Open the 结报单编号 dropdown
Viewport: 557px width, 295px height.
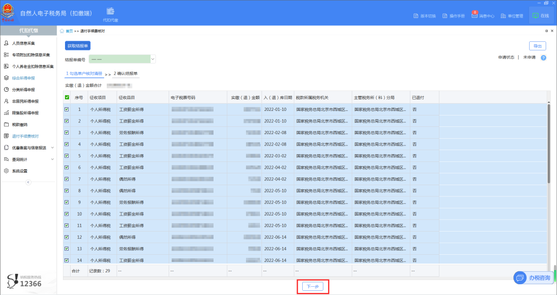pyautogui.click(x=153, y=59)
